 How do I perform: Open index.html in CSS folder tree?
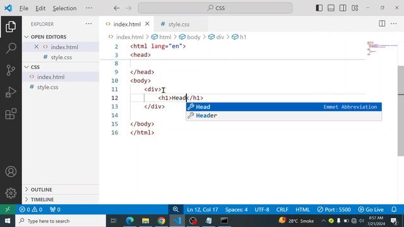(x=61, y=77)
